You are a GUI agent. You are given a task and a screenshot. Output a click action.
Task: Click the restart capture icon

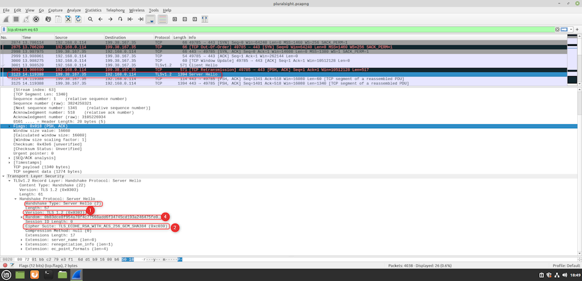coord(26,19)
